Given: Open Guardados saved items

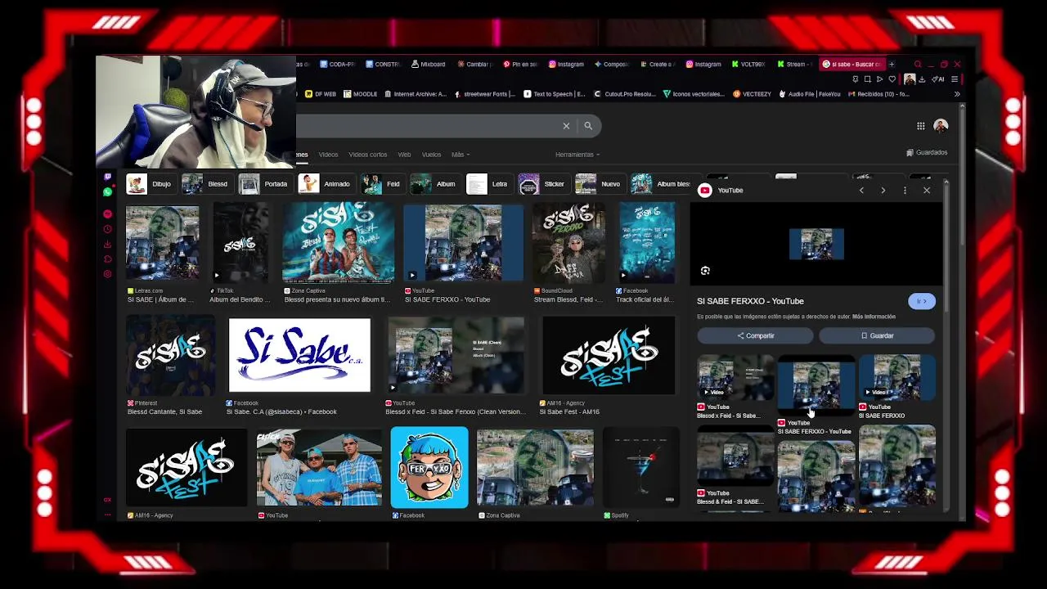Looking at the screenshot, I should [927, 152].
